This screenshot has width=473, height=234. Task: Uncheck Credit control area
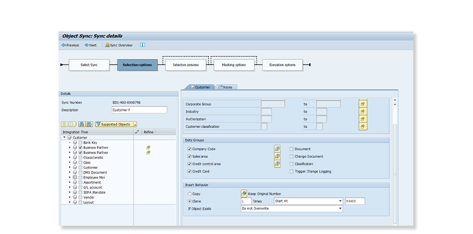(x=189, y=164)
